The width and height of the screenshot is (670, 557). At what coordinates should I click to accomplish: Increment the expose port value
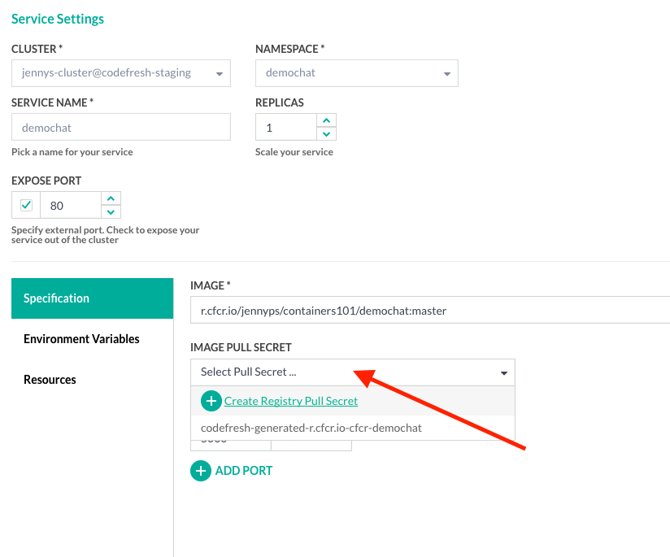(111, 198)
